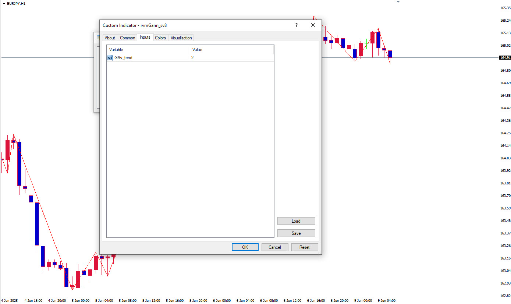
Task: Click the help question mark button
Action: [297, 25]
